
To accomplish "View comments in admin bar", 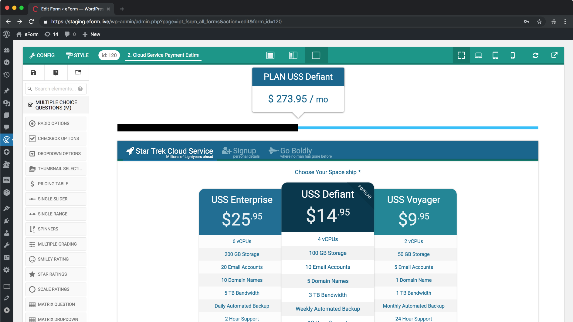I will click(70, 34).
